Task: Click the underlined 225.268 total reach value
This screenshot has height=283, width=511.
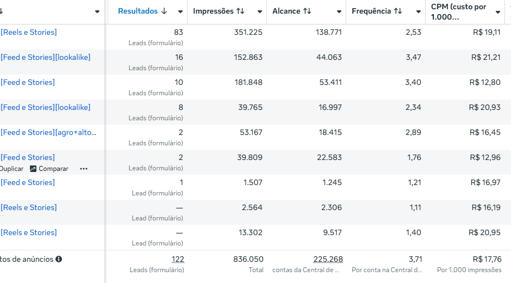Action: coord(328,260)
